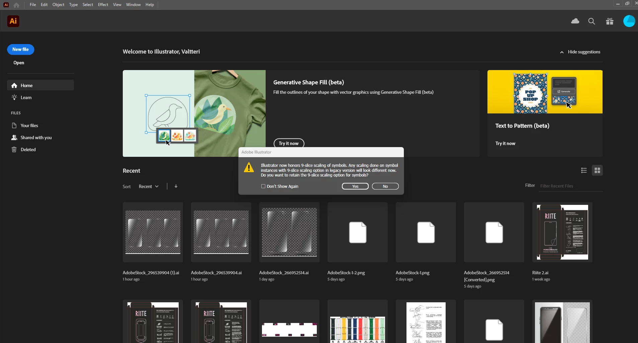Click Try it now for Generative Shape Fill

click(289, 143)
